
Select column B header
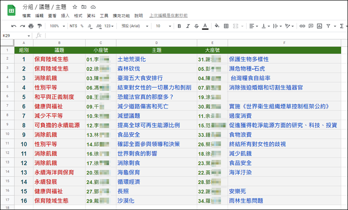59,43
